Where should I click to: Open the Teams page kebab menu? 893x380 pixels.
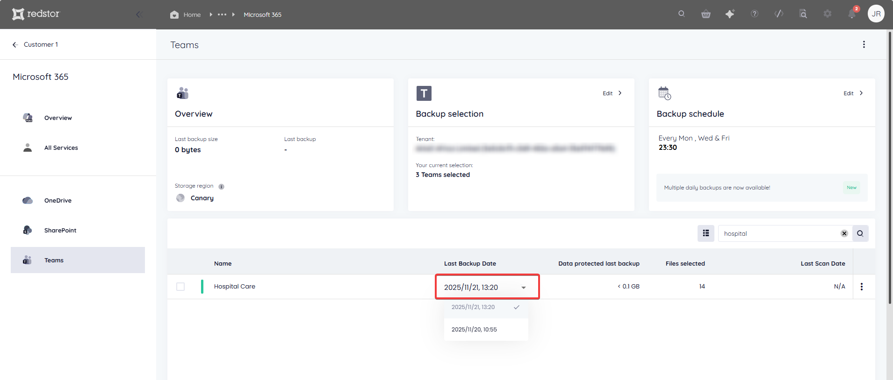pyautogui.click(x=864, y=44)
